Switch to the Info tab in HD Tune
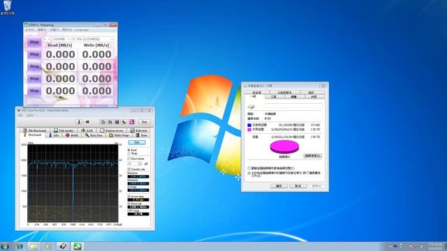Image resolution: width=447 pixels, height=251 pixels. (54, 135)
